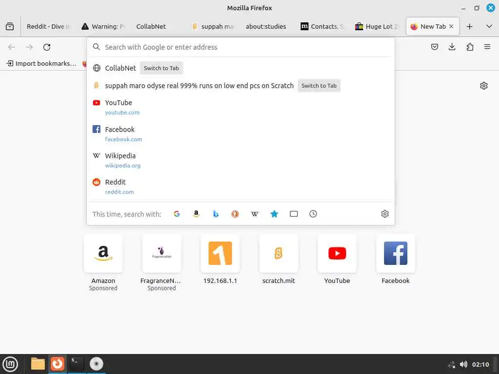
Task: Close the New Tab tab
Action: (x=451, y=26)
